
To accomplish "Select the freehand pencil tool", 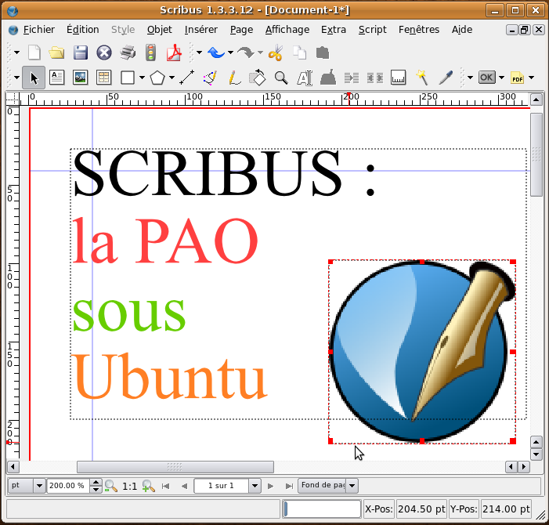I will click(x=234, y=78).
